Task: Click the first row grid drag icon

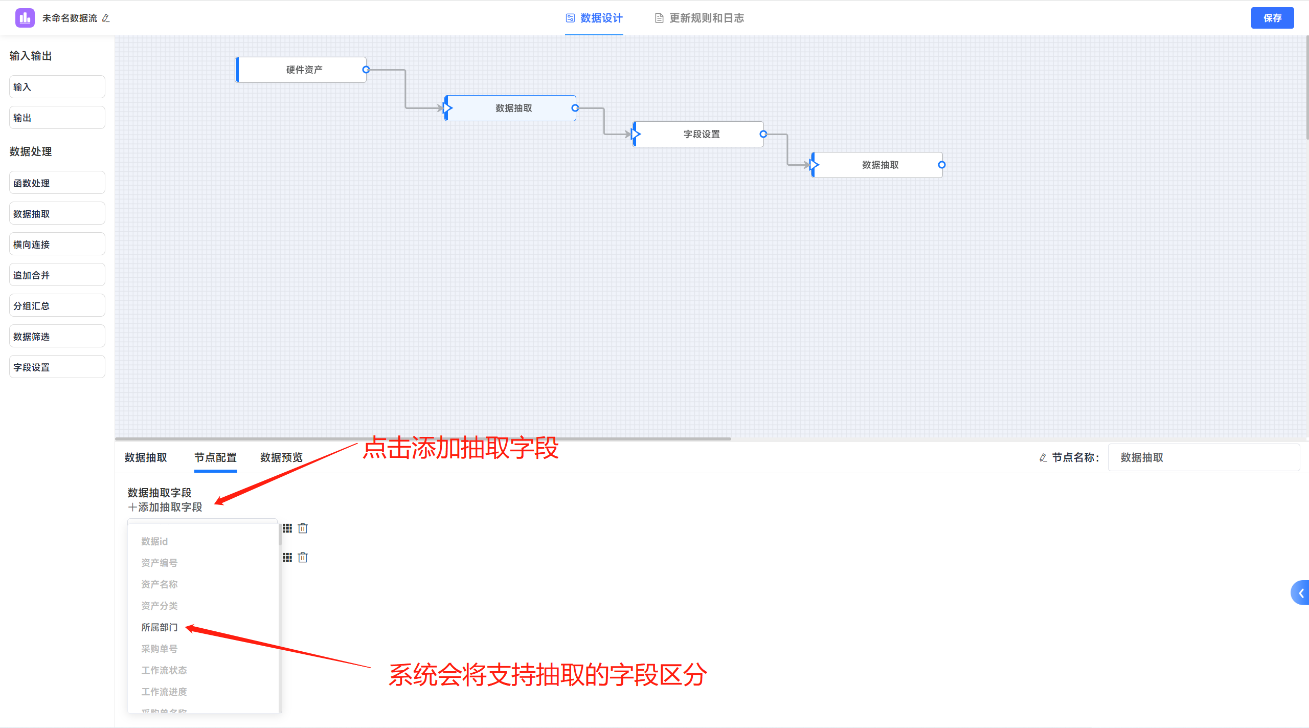Action: 287,528
